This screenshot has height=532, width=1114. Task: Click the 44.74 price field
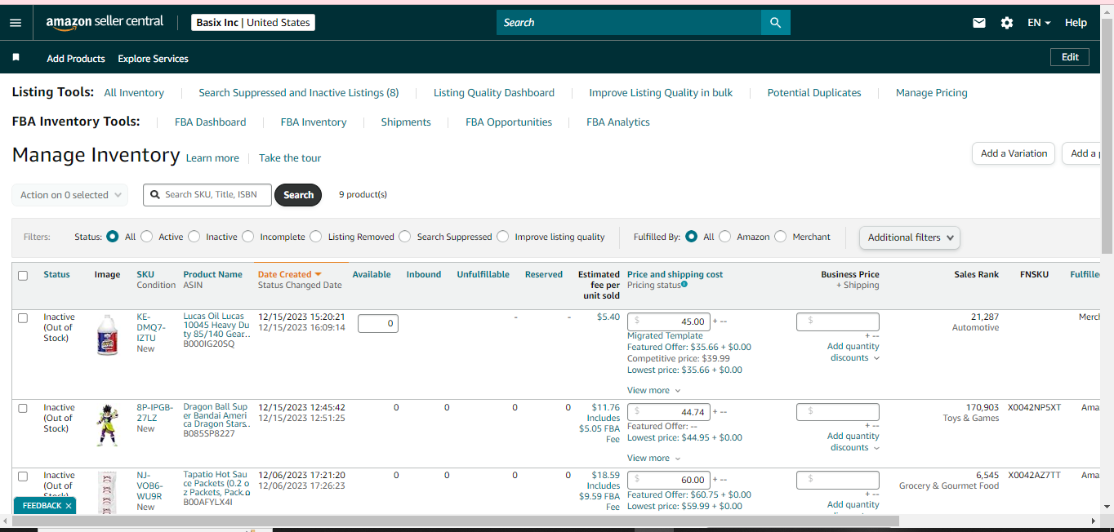point(669,412)
